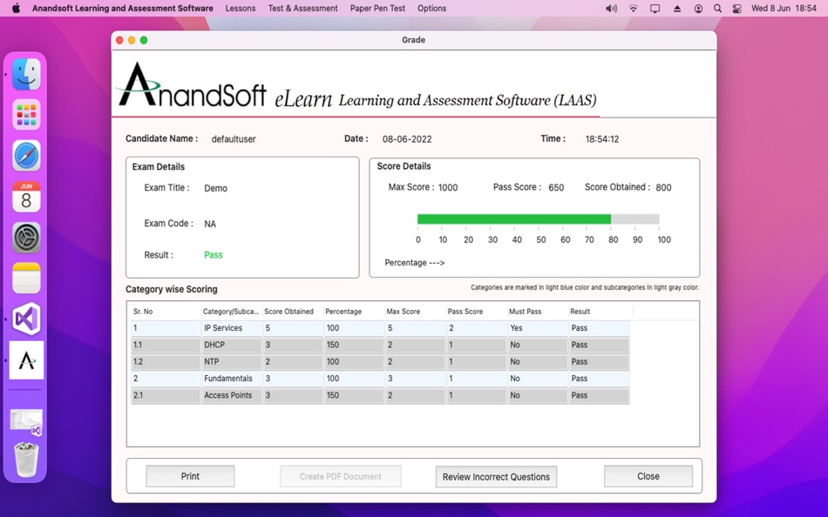Click the green score percentage bar

coord(514,219)
